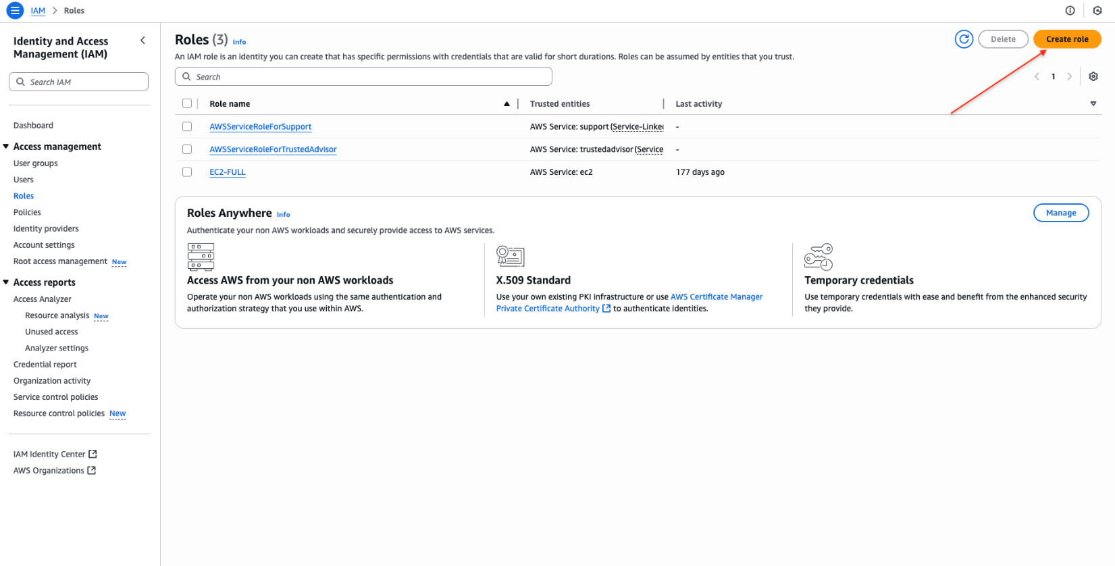
Task: Open Policies in the sidebar
Action: 27,212
